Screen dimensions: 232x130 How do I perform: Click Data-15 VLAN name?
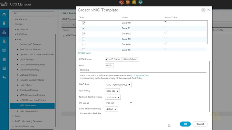(126, 50)
